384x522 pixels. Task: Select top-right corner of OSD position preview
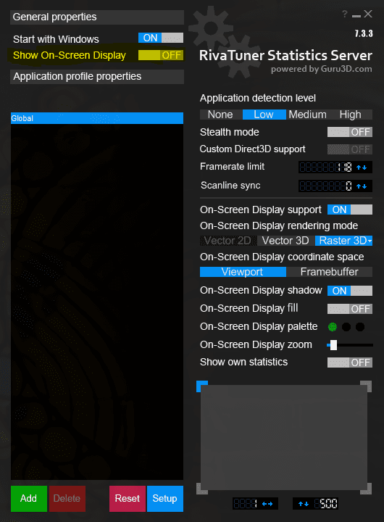(x=366, y=386)
